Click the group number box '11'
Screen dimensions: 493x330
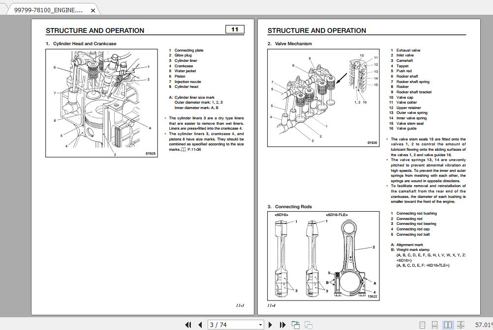(x=235, y=29)
